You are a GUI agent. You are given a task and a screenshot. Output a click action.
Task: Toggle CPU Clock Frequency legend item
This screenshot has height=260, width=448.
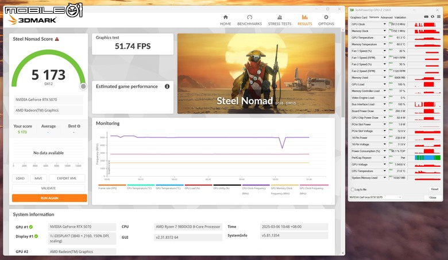256,189
